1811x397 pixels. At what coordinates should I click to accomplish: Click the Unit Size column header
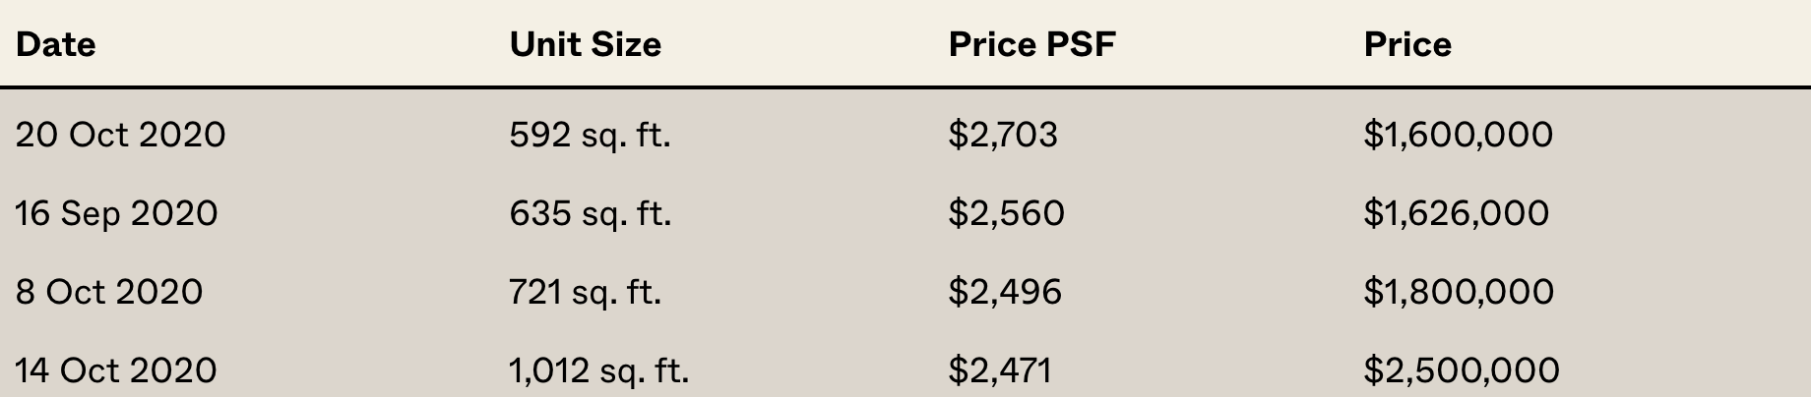pos(585,44)
